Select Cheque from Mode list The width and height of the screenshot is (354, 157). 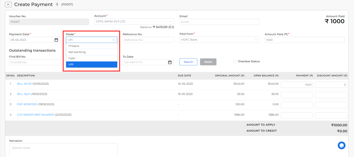click(91, 46)
